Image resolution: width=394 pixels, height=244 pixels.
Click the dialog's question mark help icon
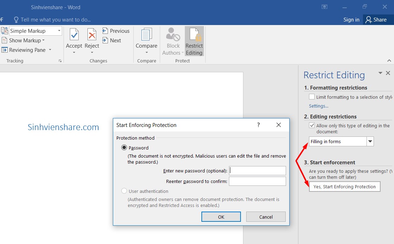[x=258, y=125]
